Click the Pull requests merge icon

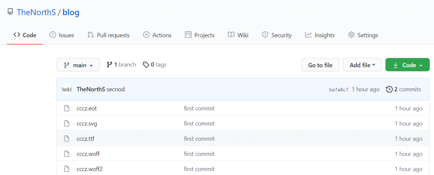90,35
